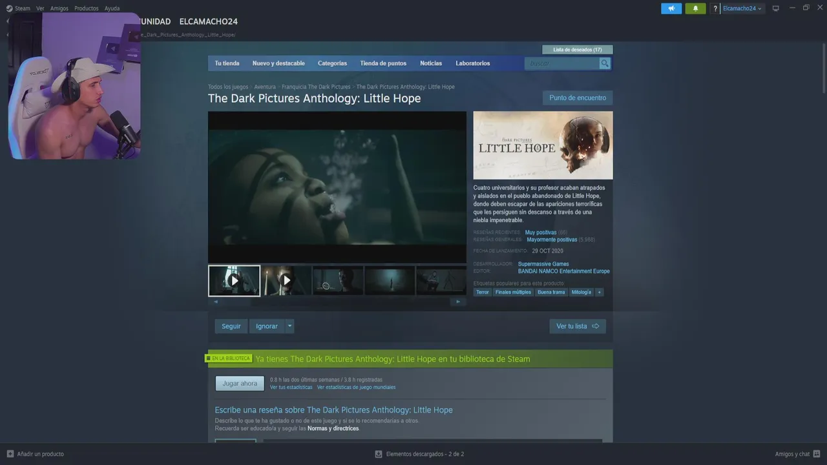Open Muy positivas recent reviews
Screen dimensions: 827x465
click(x=541, y=232)
